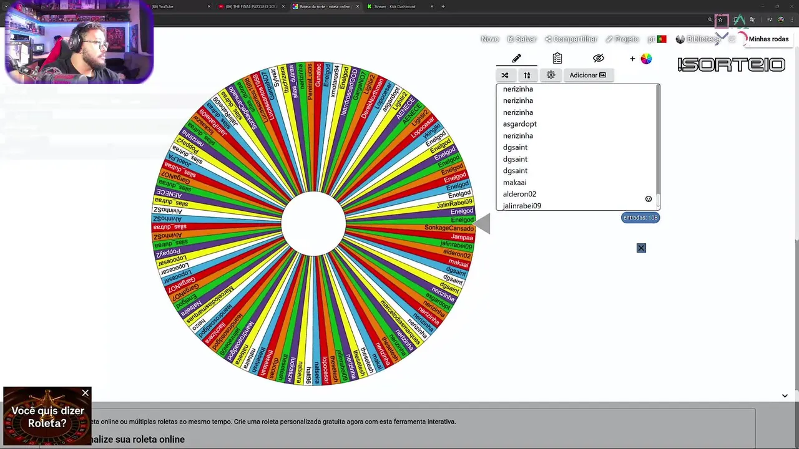Switch to THE FINAL PUZZLE IS SOLVED tab
This screenshot has width=799, height=449.
pyautogui.click(x=252, y=6)
